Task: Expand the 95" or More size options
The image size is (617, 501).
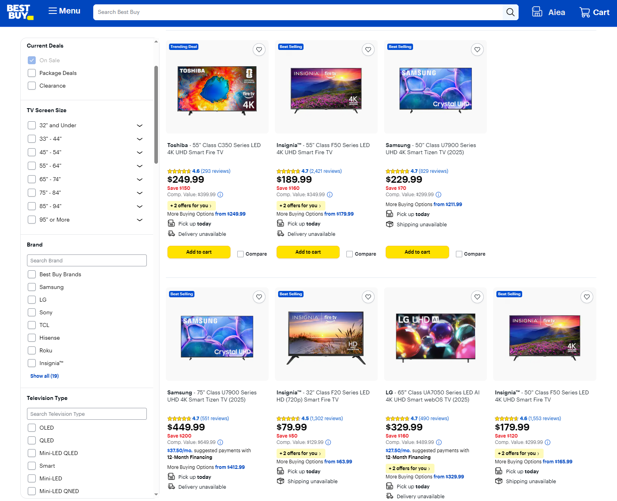Action: [140, 220]
